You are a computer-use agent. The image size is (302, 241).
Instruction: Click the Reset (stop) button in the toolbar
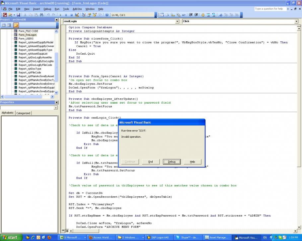tap(71, 15)
